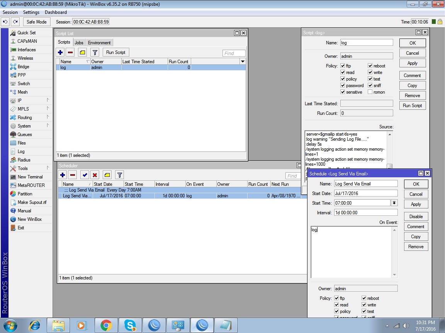Screen dimensions: 445x333
Task: Add a new scheduler entry with the plus icon
Action: click(63, 175)
